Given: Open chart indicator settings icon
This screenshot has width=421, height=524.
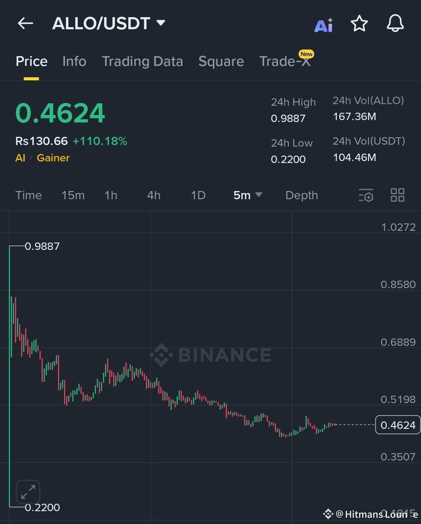Looking at the screenshot, I should [x=366, y=195].
